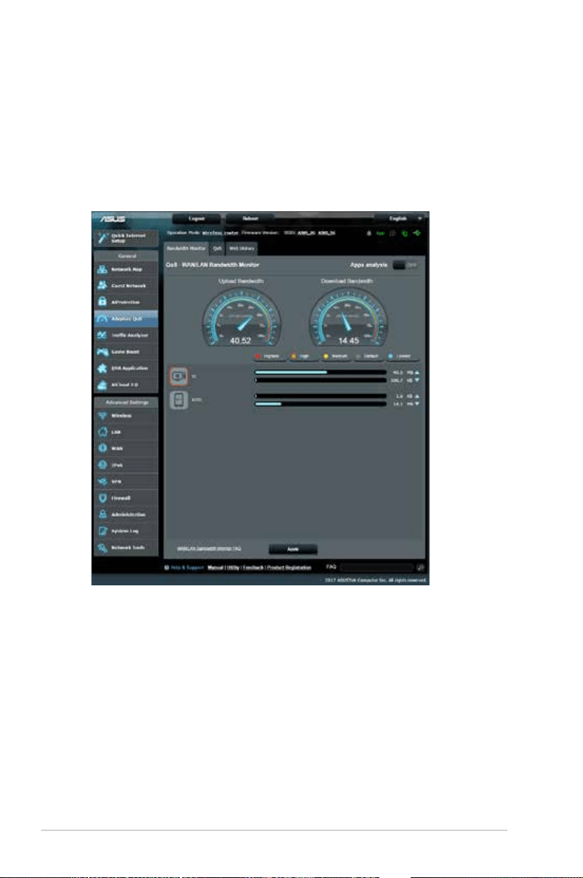
Task: Click the USB status icon in header
Action: point(417,233)
